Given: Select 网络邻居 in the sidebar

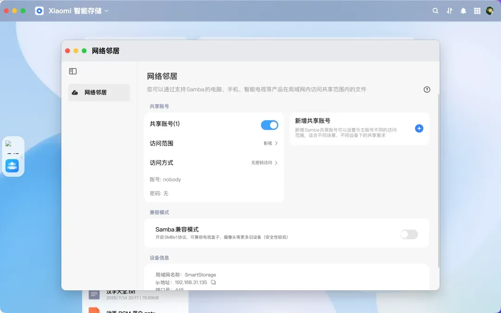Looking at the screenshot, I should pos(99,93).
